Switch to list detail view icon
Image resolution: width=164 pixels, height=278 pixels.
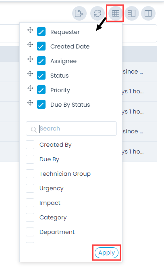(x=132, y=13)
